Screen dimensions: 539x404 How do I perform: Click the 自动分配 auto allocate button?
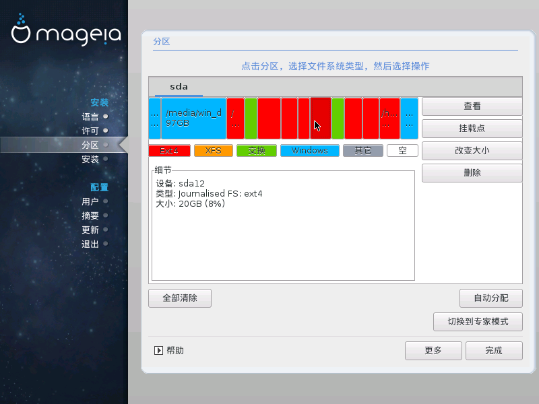pos(491,298)
